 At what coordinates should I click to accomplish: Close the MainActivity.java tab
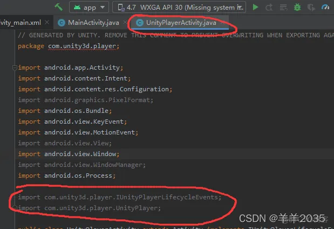coord(125,22)
